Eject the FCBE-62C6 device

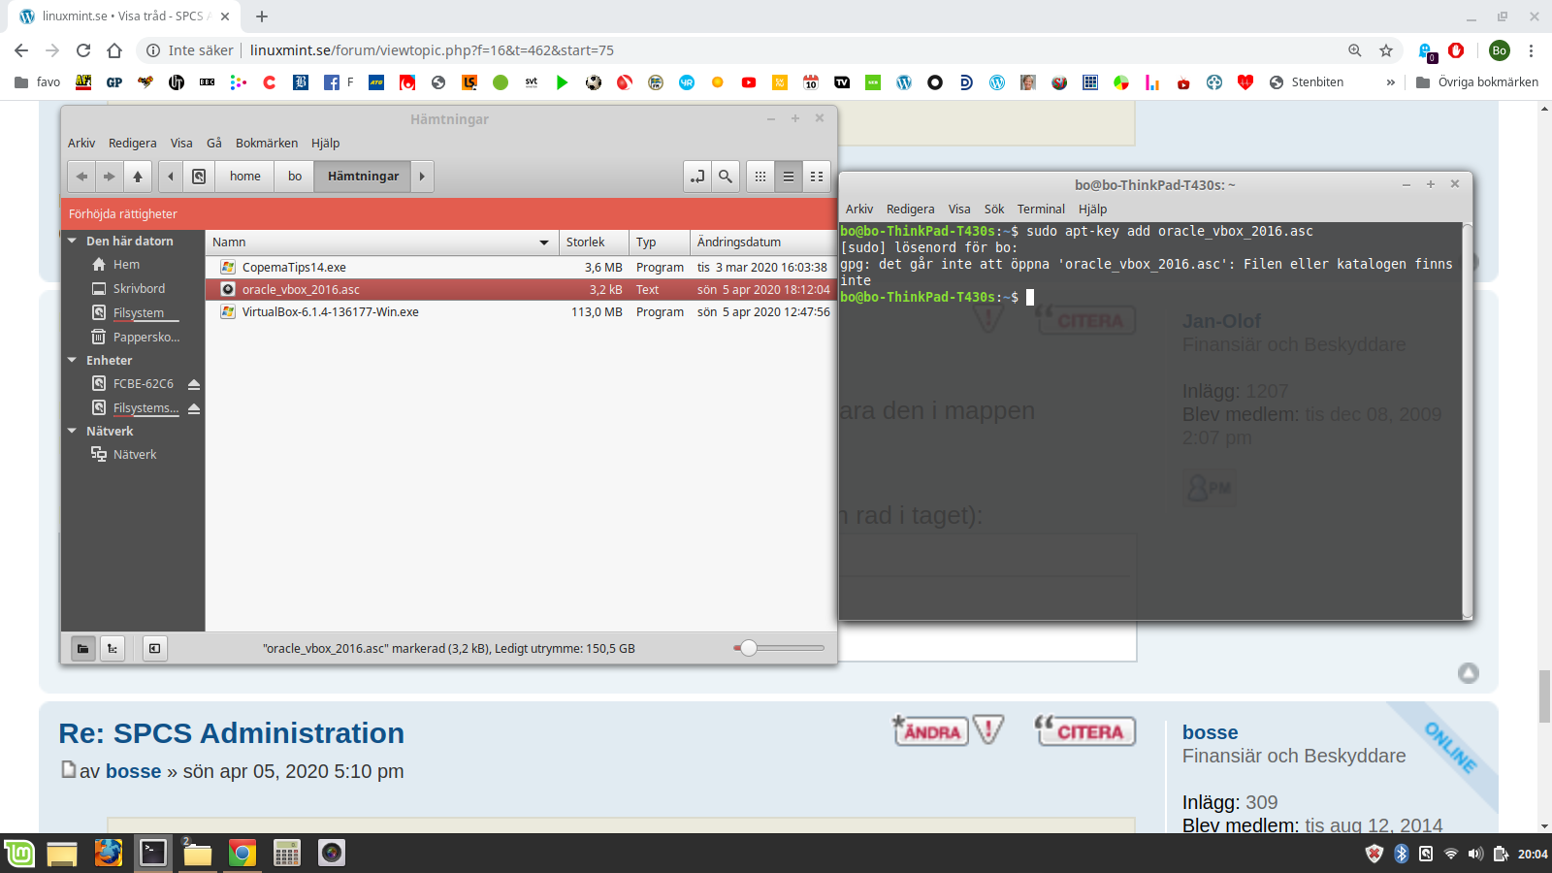click(x=194, y=384)
